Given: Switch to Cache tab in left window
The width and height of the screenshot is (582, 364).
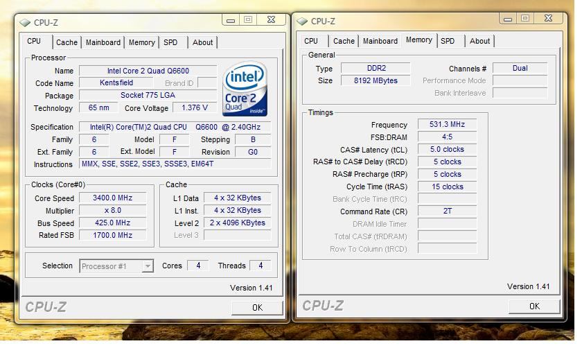Looking at the screenshot, I should point(67,42).
